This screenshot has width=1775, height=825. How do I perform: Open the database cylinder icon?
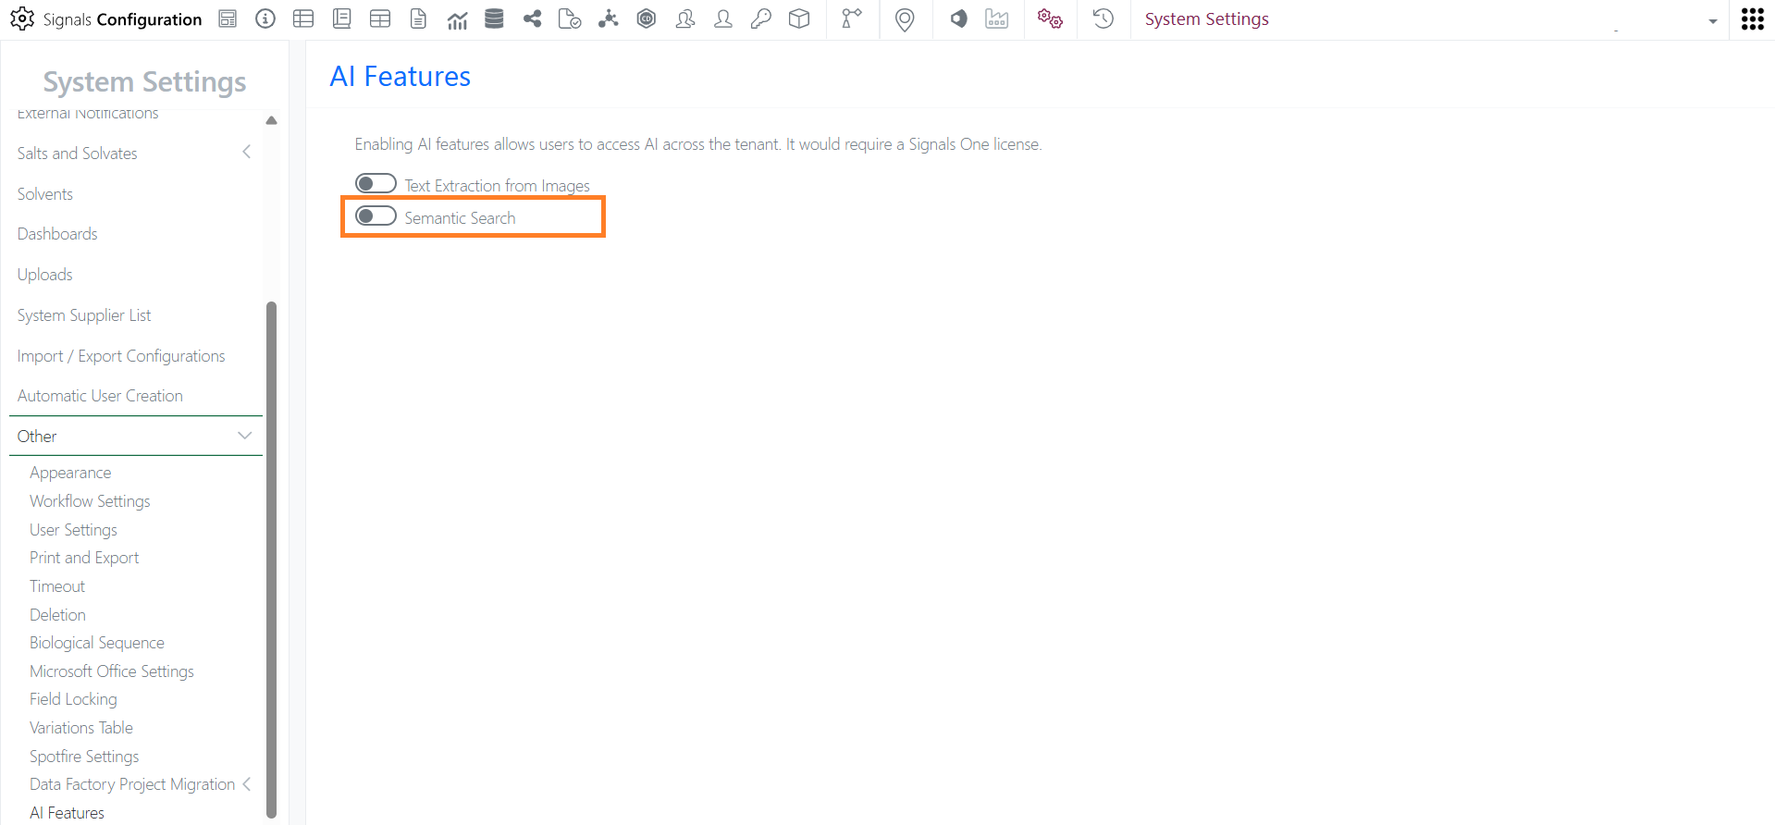pos(494,18)
